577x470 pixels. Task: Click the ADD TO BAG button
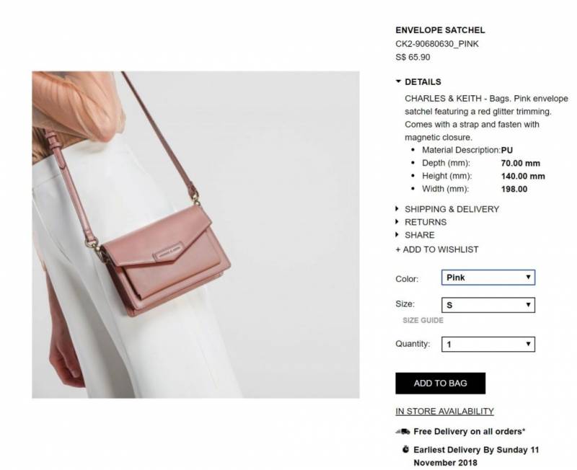[x=440, y=383]
